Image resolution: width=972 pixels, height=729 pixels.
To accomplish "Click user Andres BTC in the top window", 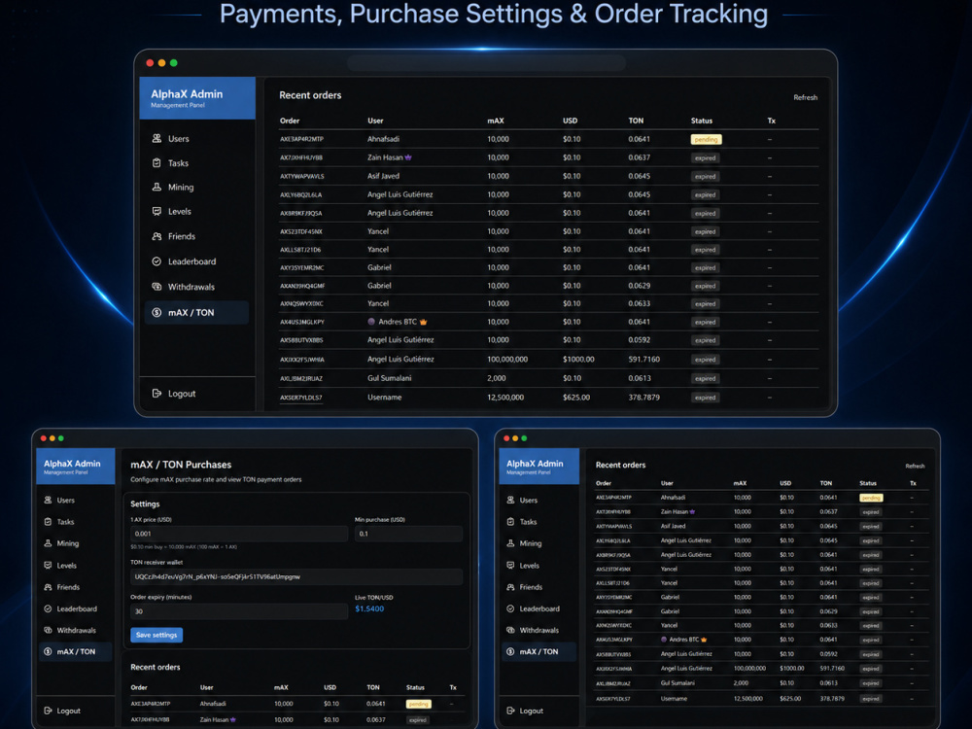I will 398,322.
